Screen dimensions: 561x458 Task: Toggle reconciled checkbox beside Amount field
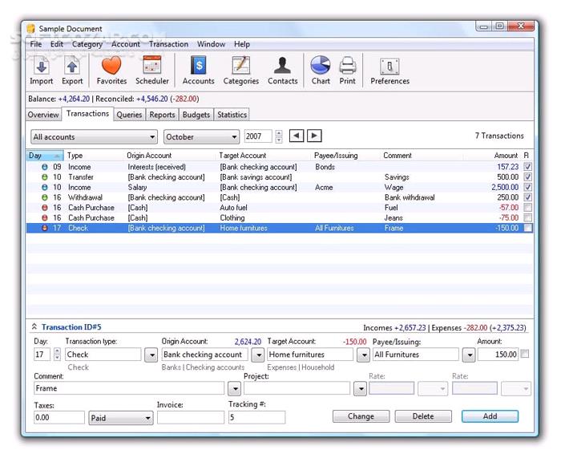pyautogui.click(x=524, y=354)
